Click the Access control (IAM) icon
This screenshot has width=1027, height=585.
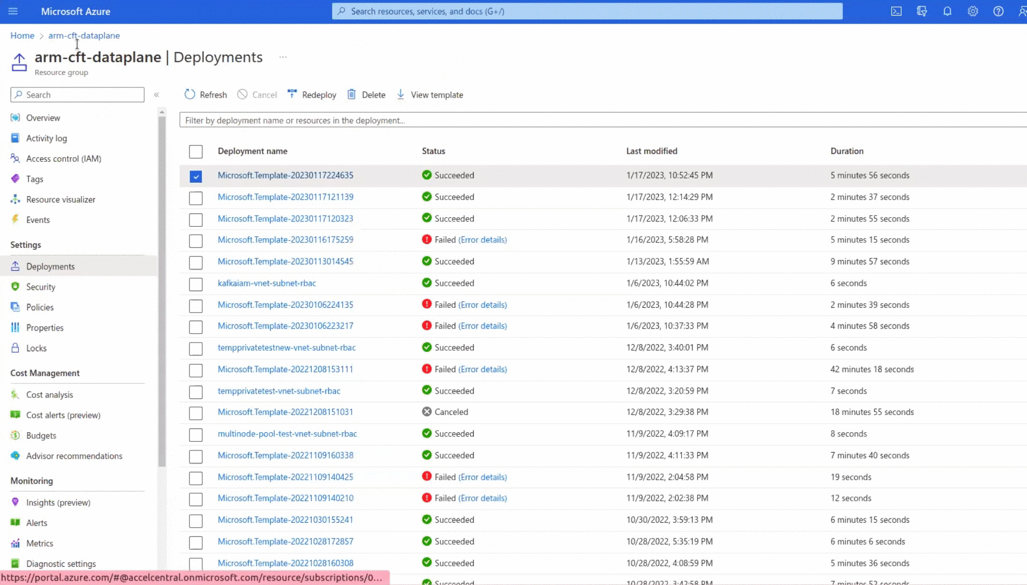click(x=15, y=158)
